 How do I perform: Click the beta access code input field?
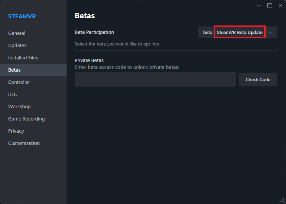pos(155,79)
